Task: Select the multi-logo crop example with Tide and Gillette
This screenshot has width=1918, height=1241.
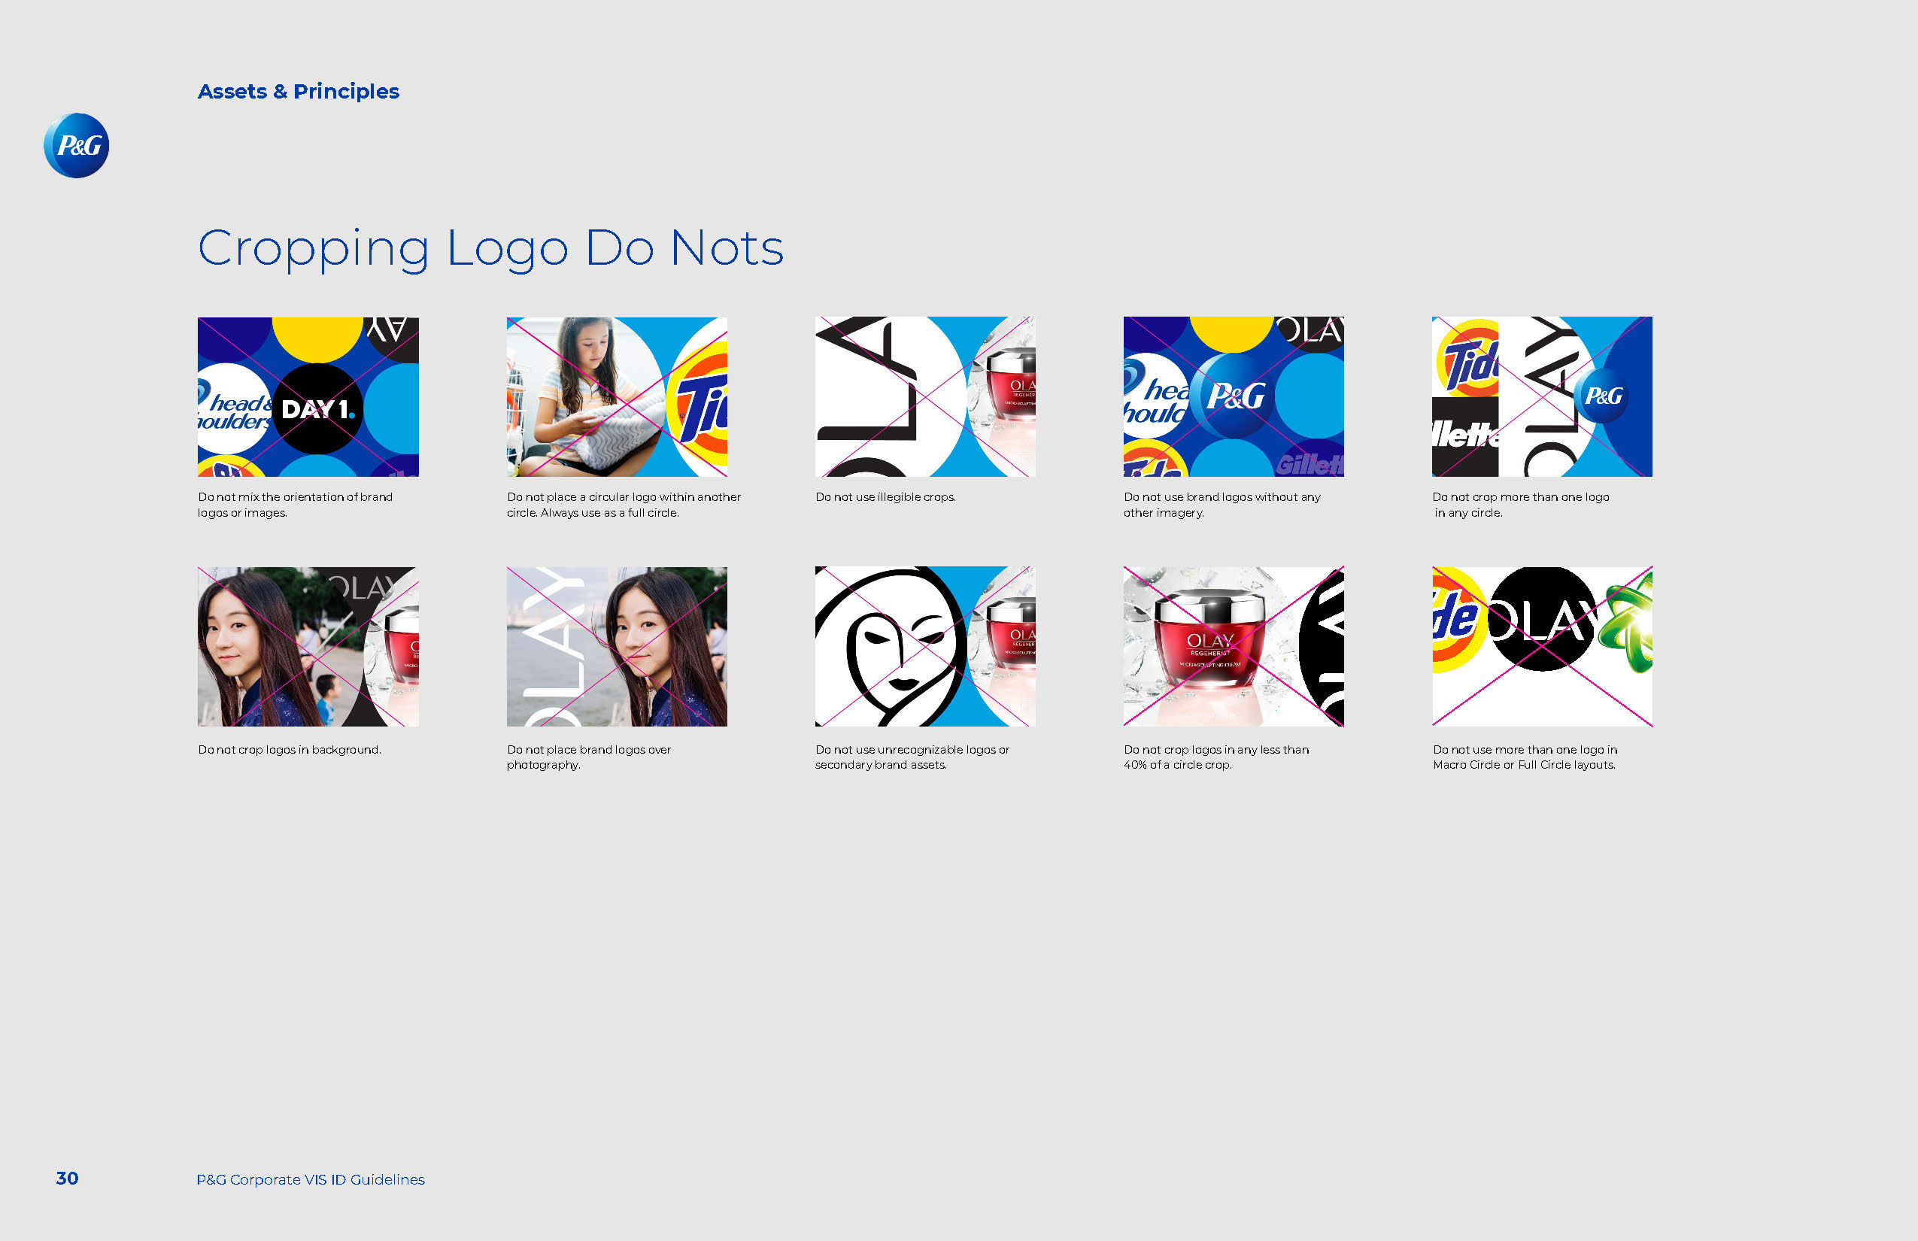Action: pos(1543,396)
